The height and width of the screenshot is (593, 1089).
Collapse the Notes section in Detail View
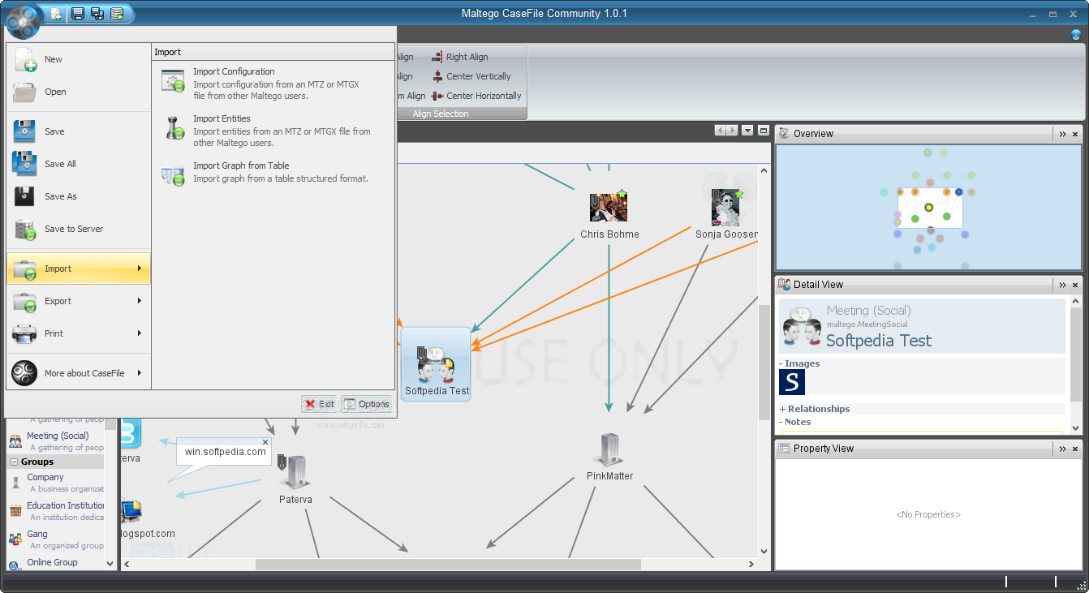(x=782, y=422)
